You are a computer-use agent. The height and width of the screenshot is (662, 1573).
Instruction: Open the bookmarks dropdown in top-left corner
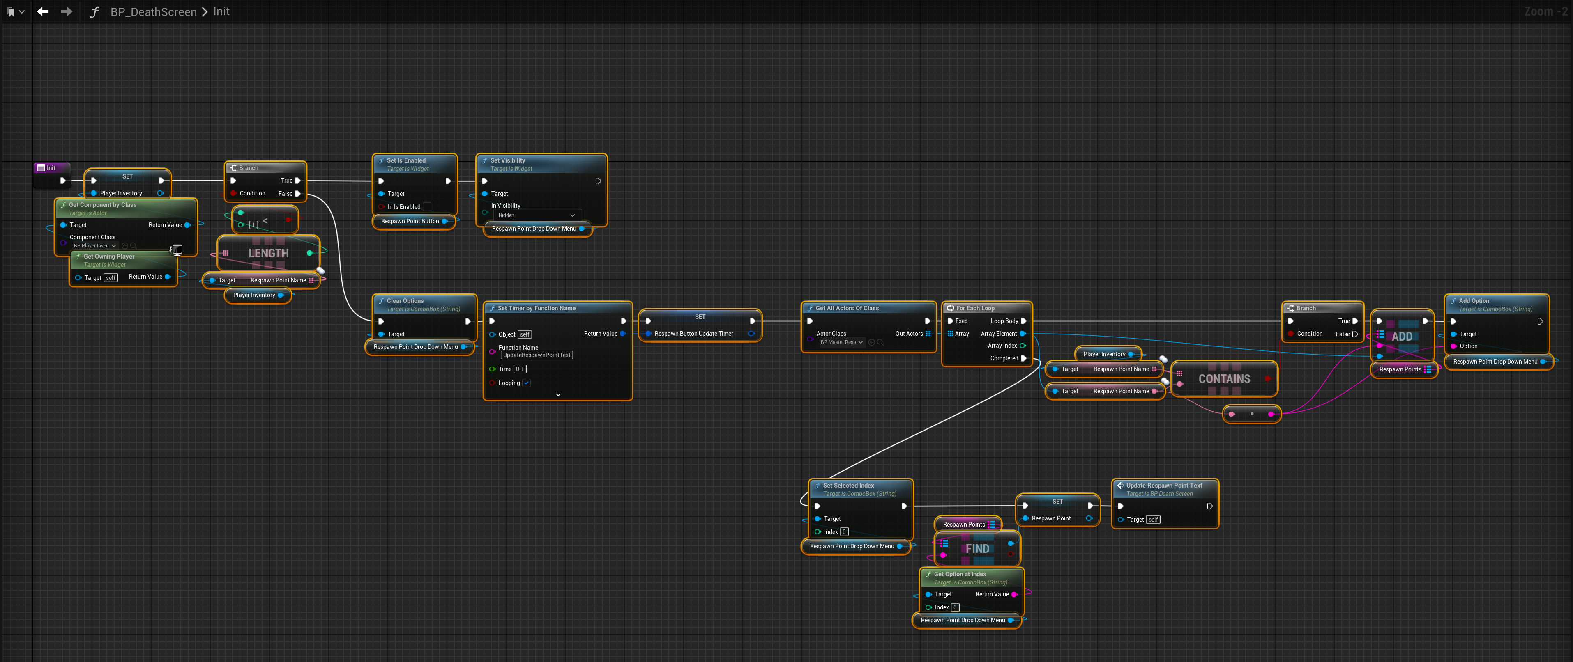pos(15,11)
